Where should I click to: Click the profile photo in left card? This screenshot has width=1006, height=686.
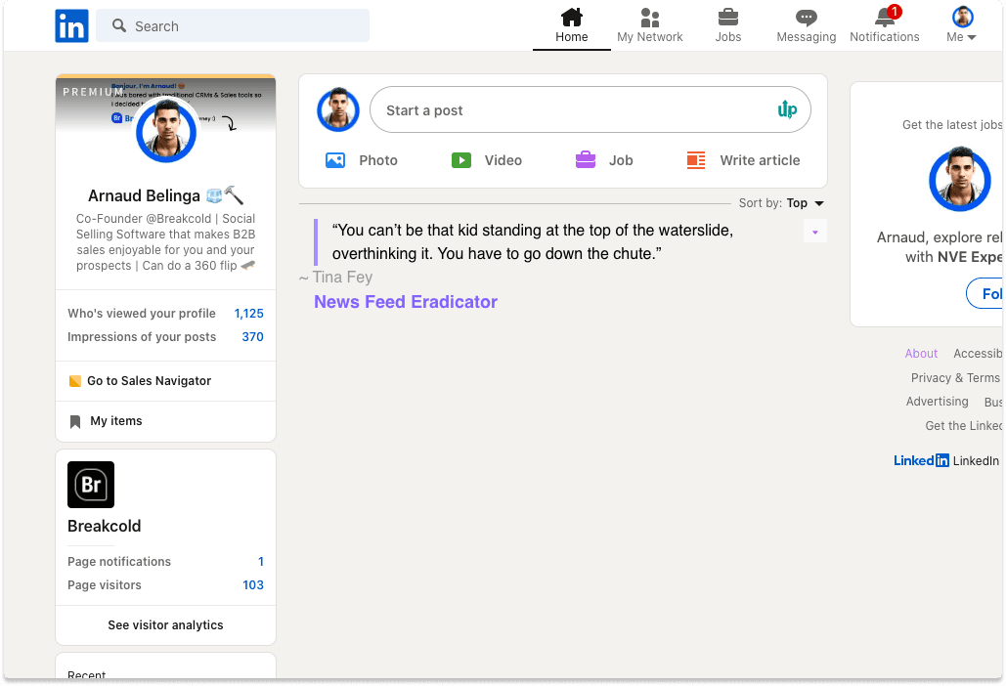click(166, 130)
